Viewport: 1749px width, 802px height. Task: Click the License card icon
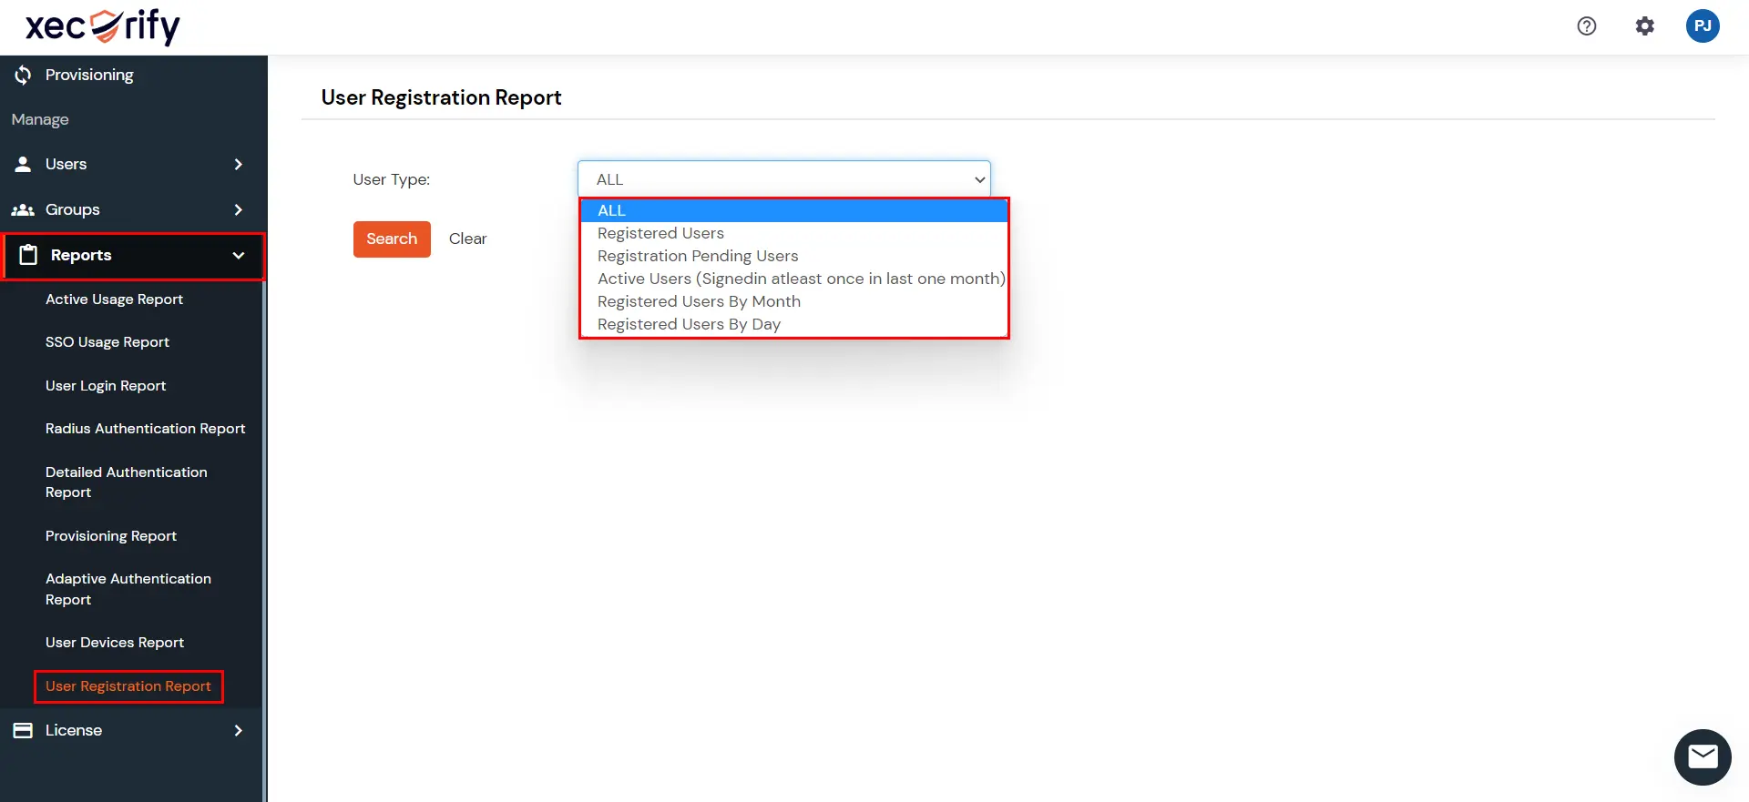pyautogui.click(x=23, y=730)
